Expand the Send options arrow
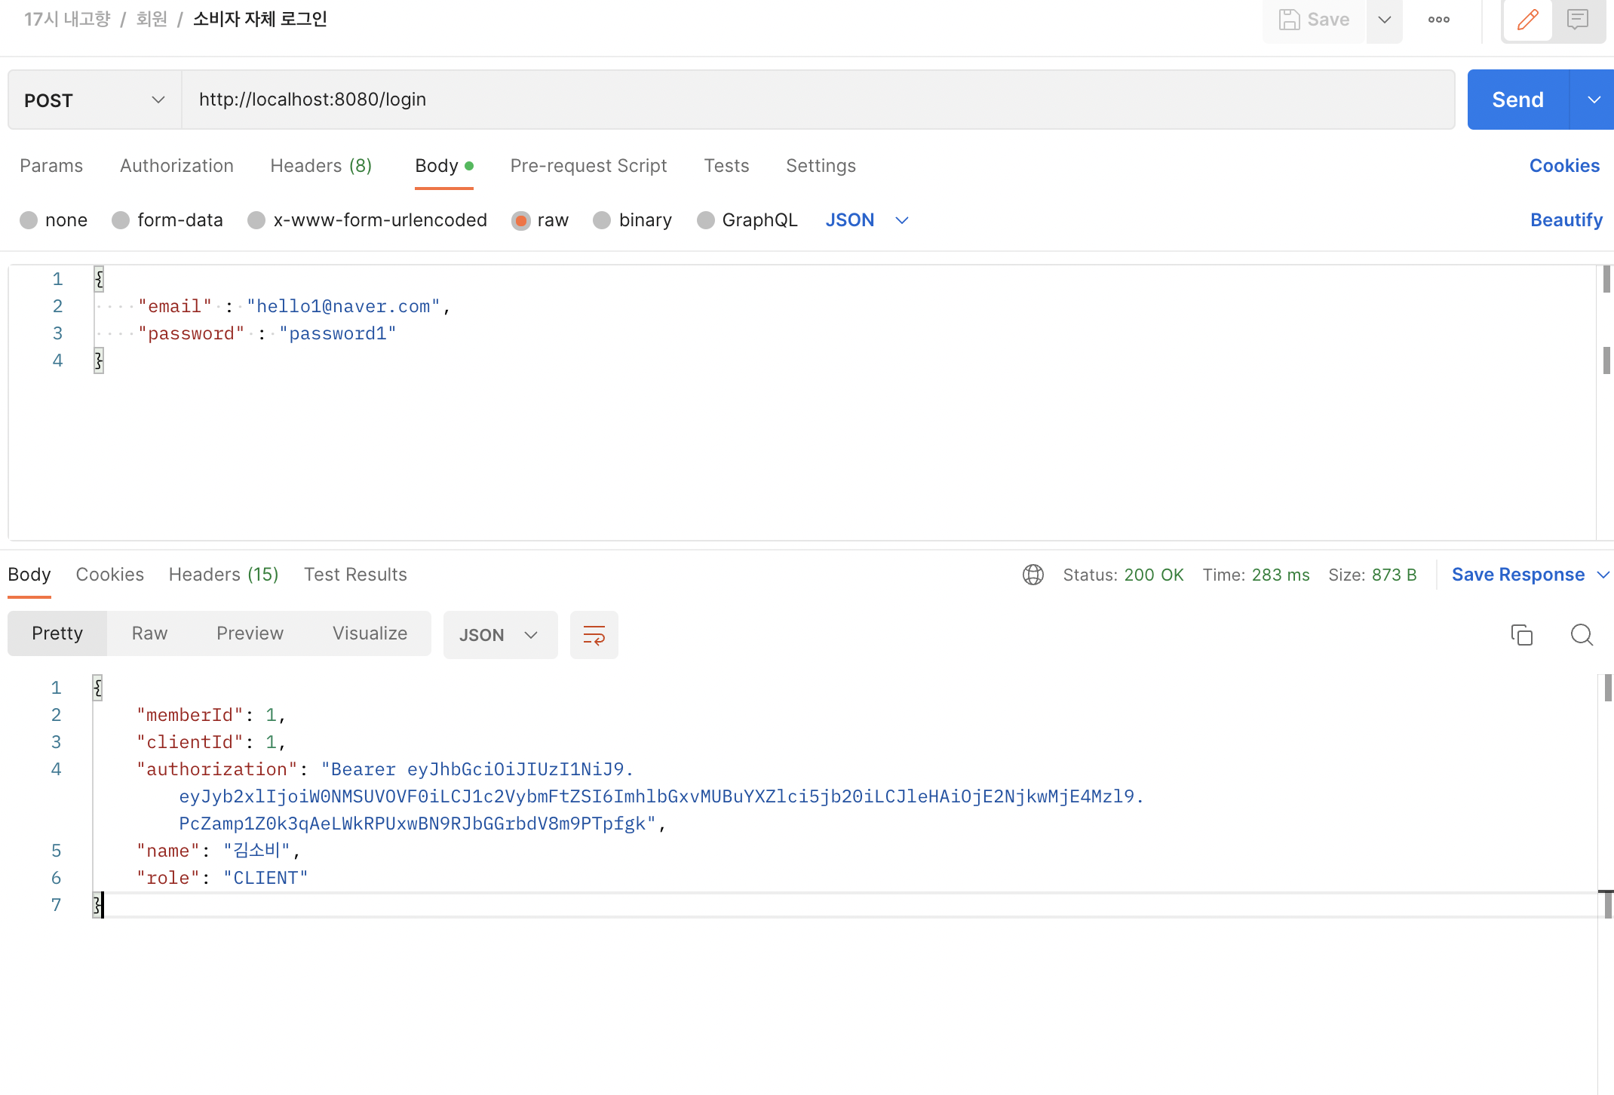This screenshot has height=1095, width=1614. coord(1593,100)
